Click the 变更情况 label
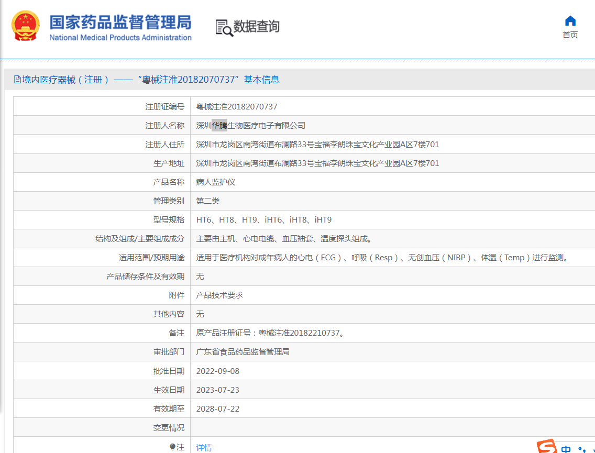This screenshot has height=453, width=595. coord(169,427)
